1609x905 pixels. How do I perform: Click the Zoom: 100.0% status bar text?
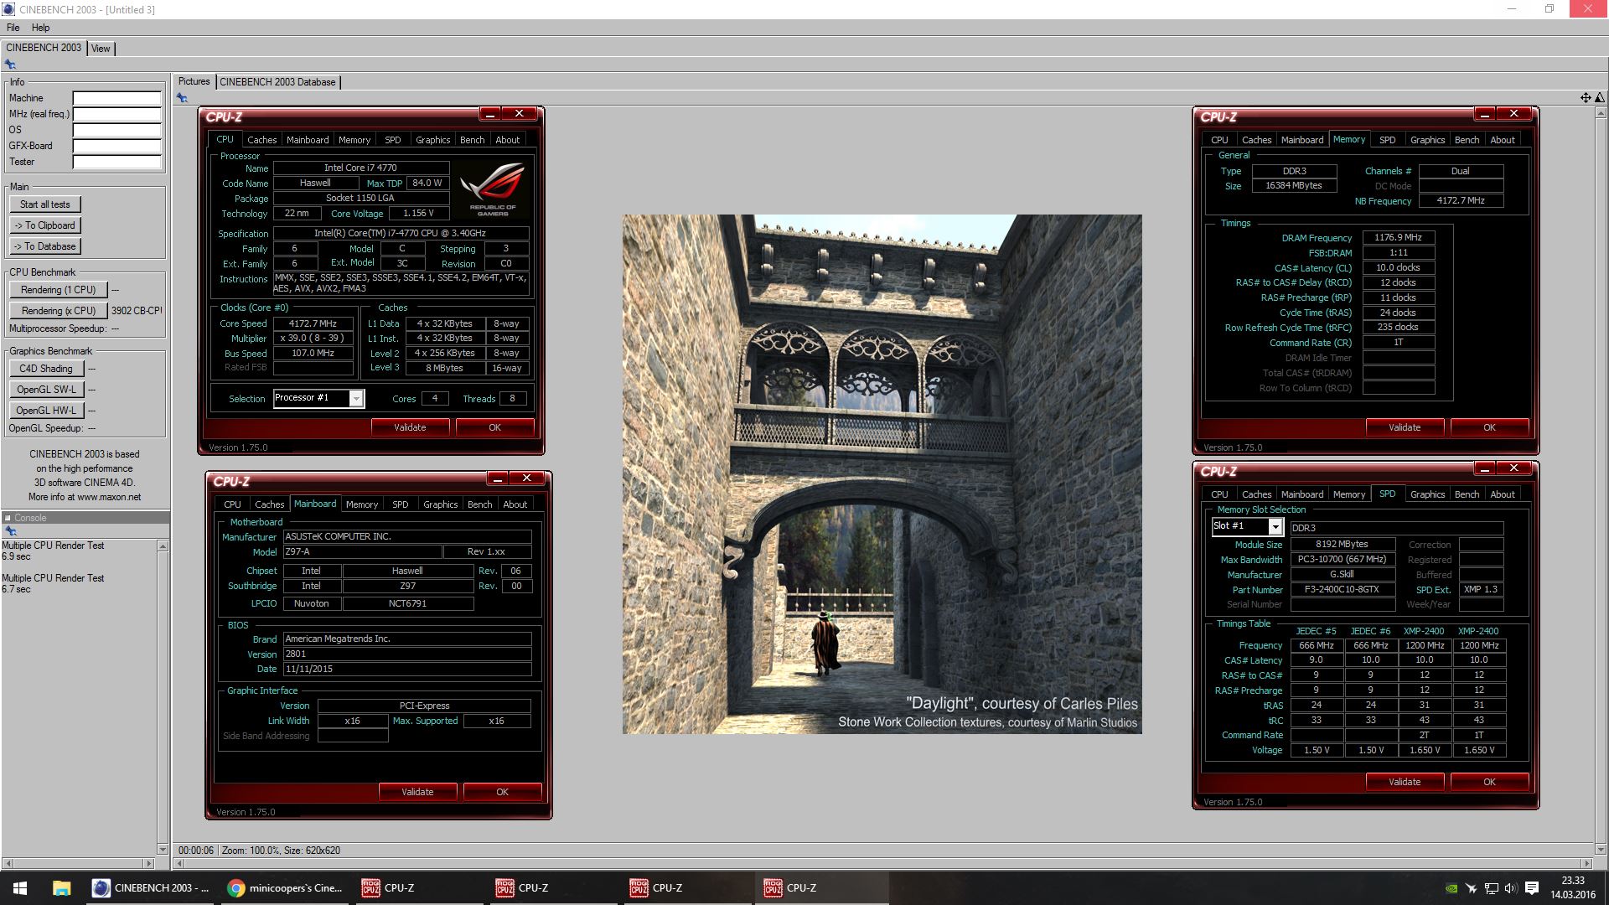[250, 851]
